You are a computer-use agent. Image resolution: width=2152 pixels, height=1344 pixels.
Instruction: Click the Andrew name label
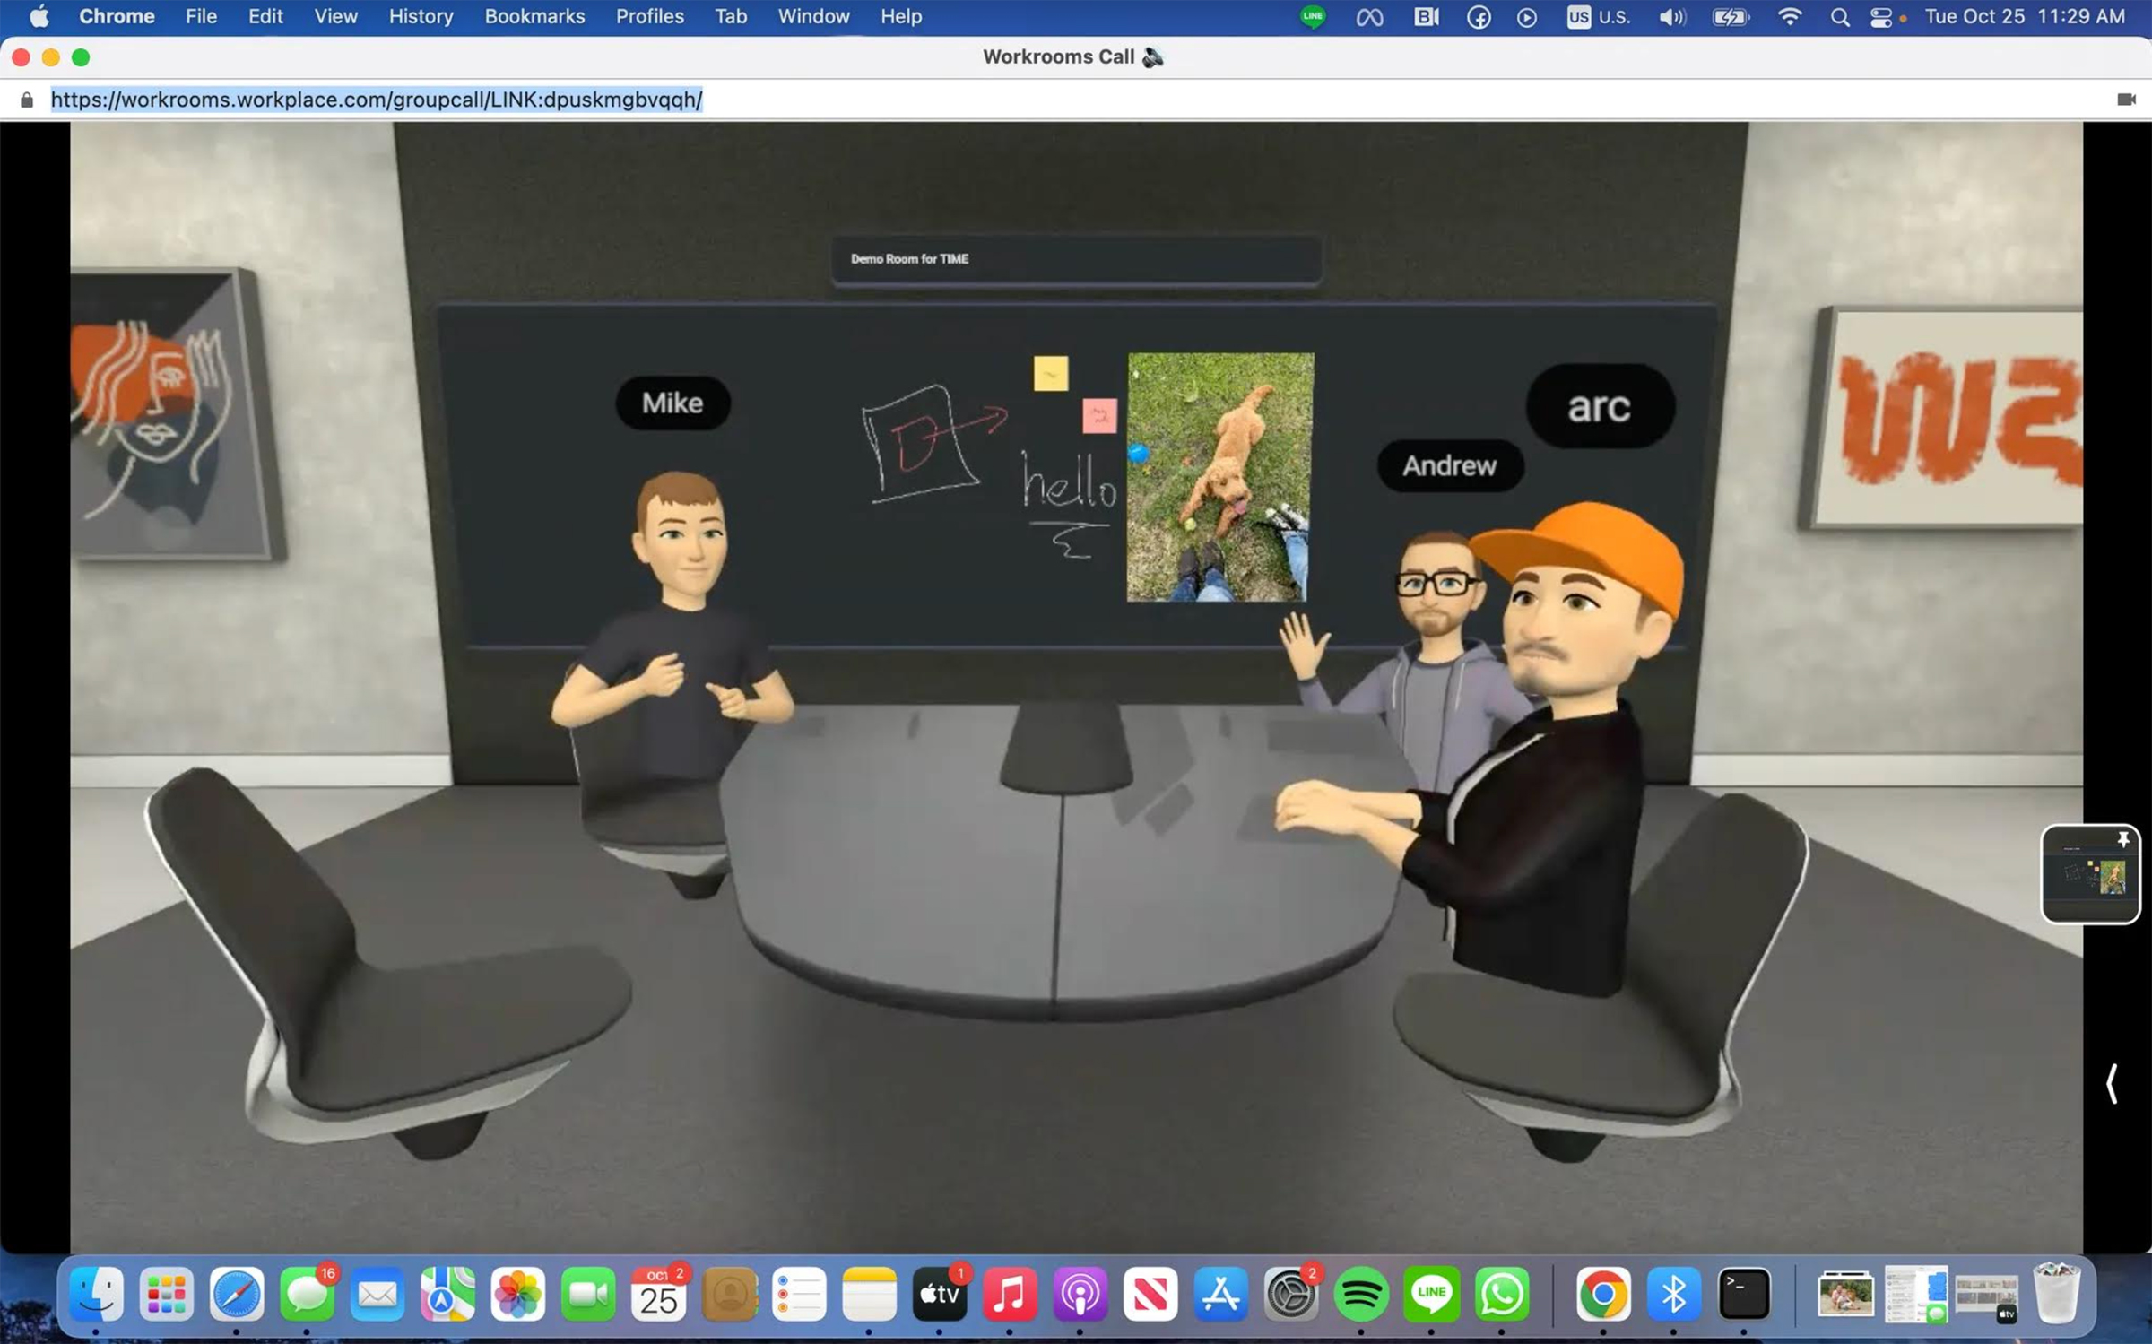click(1450, 466)
